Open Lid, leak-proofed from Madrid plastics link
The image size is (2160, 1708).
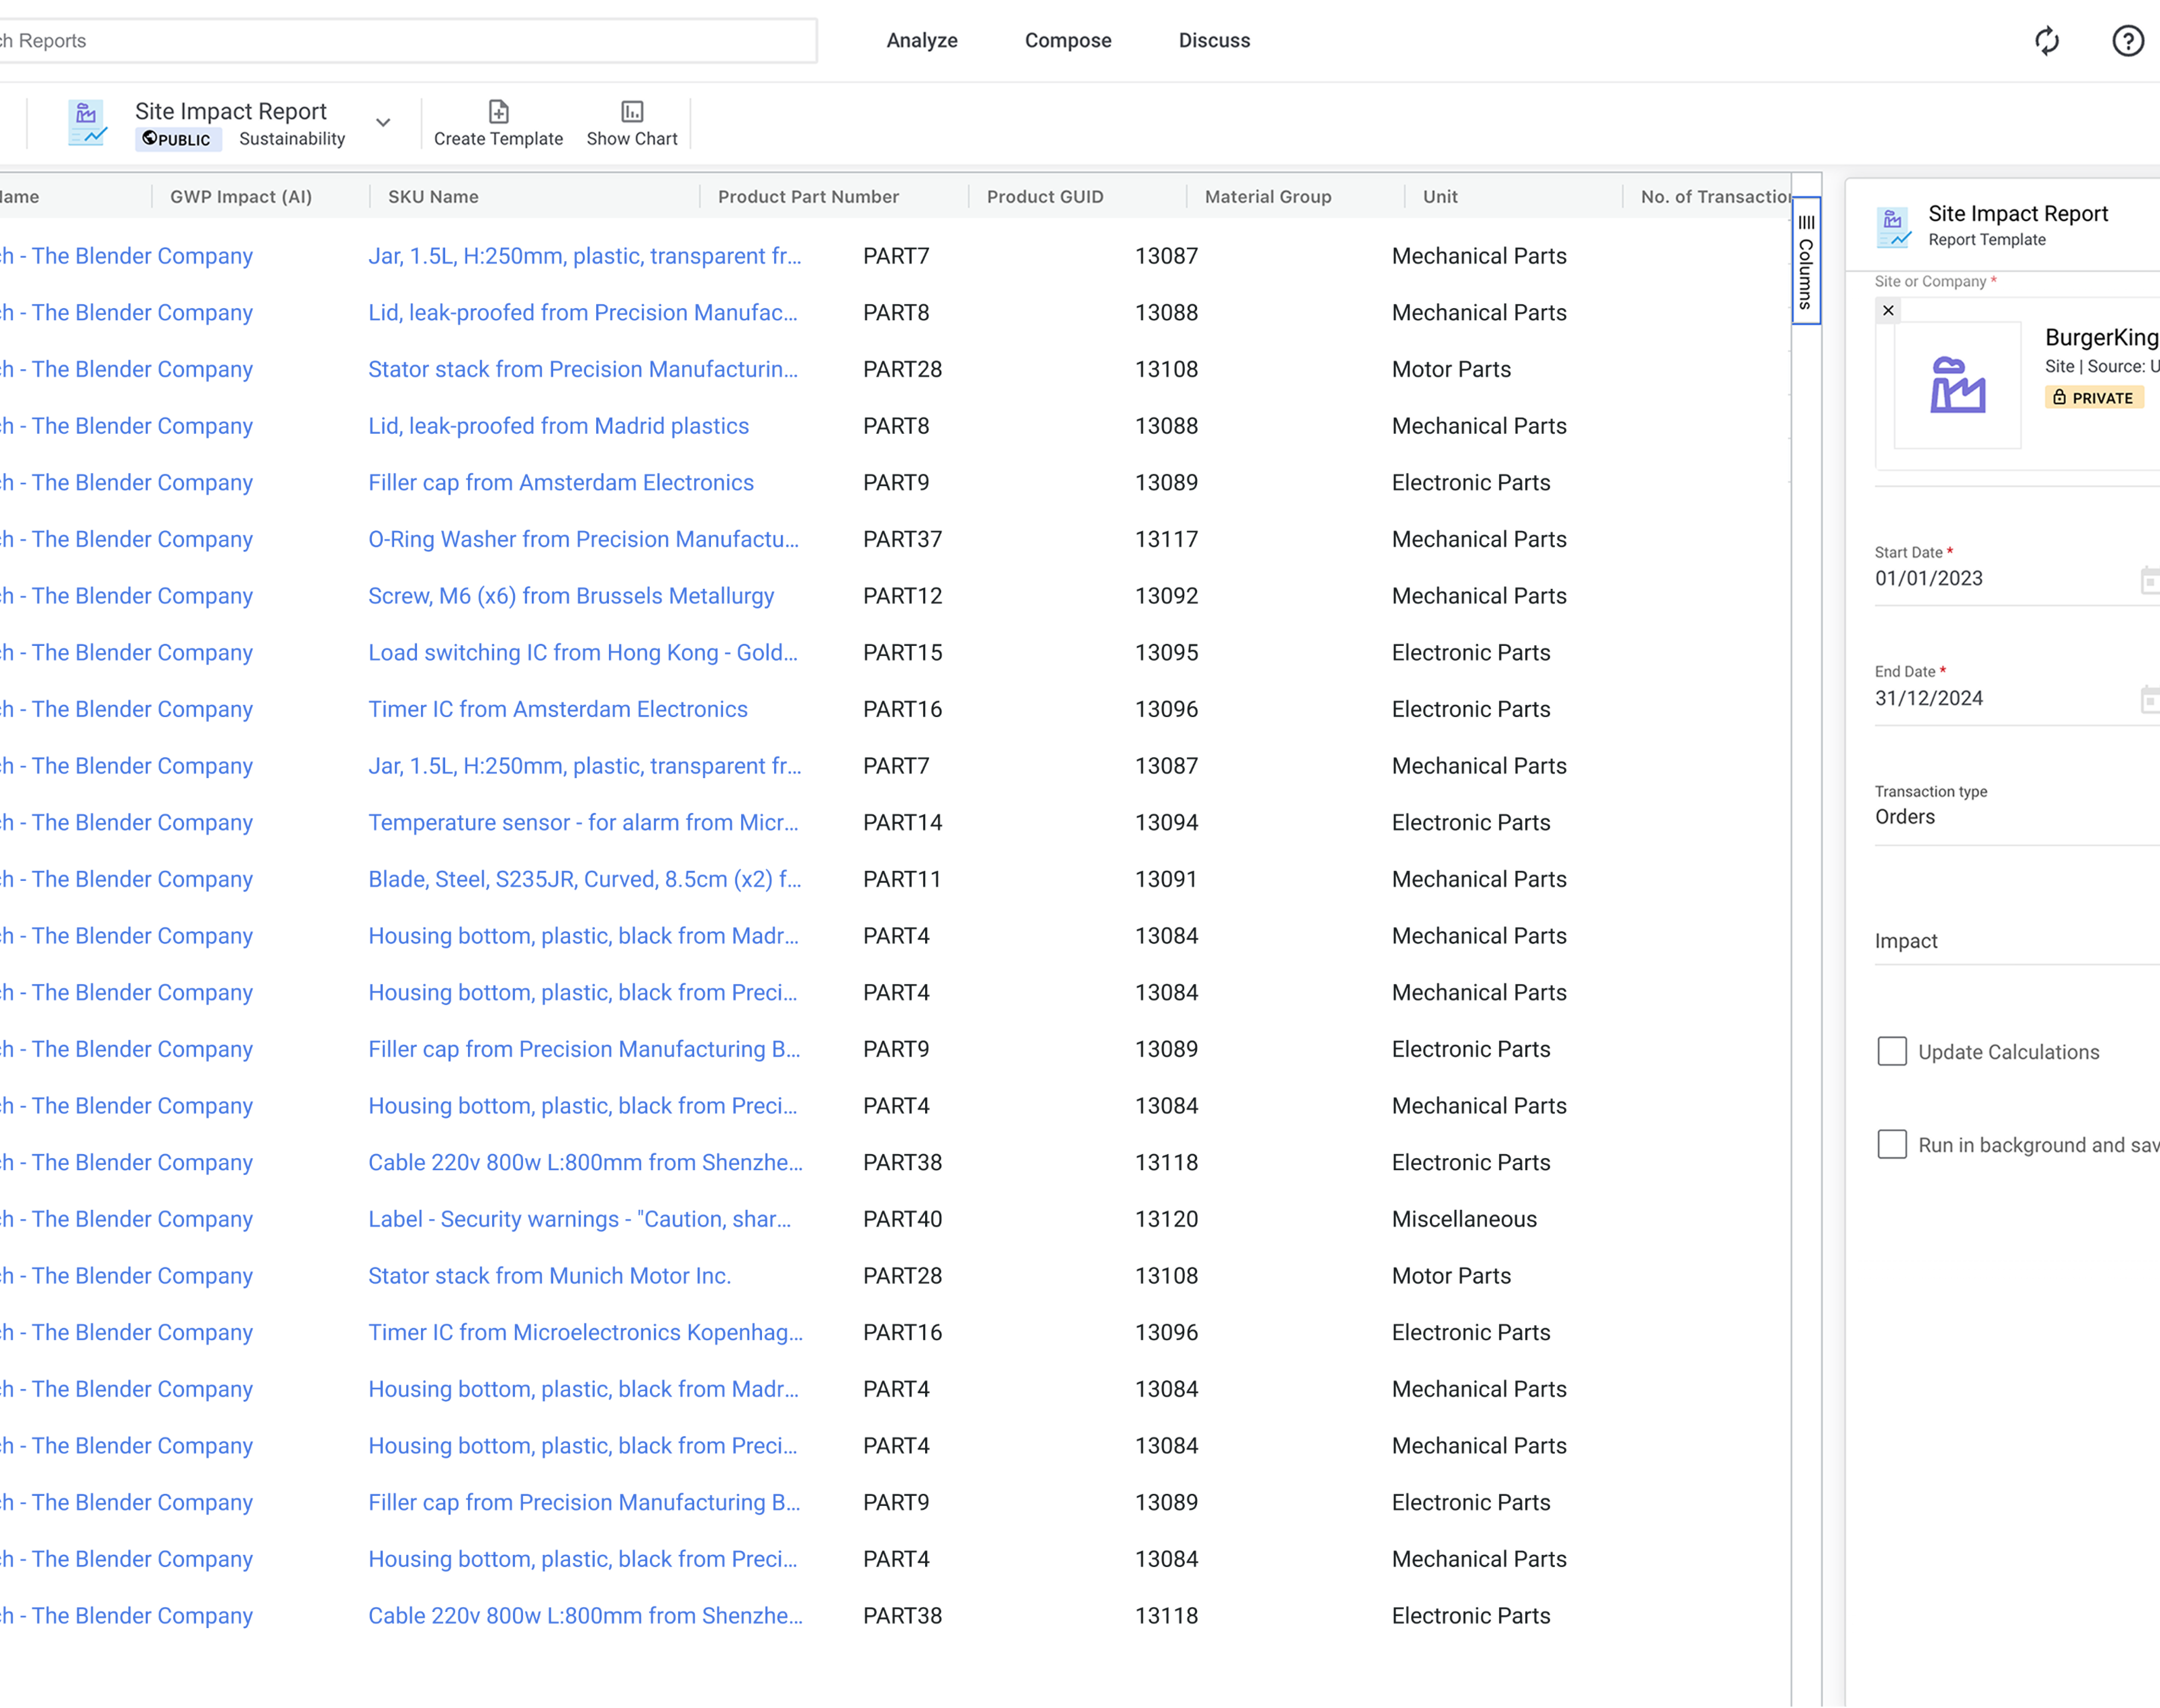[x=558, y=427]
